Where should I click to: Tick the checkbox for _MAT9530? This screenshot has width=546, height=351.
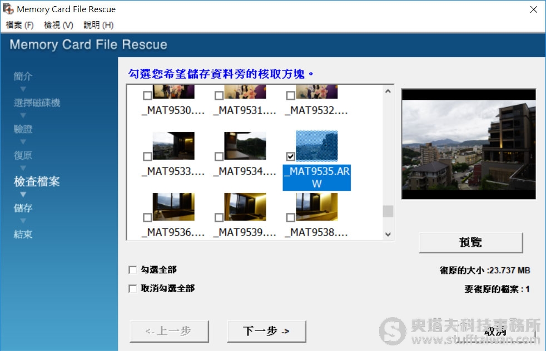pos(147,95)
